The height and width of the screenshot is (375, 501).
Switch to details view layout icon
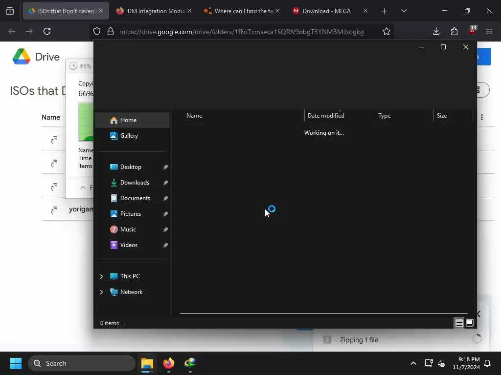click(x=459, y=323)
